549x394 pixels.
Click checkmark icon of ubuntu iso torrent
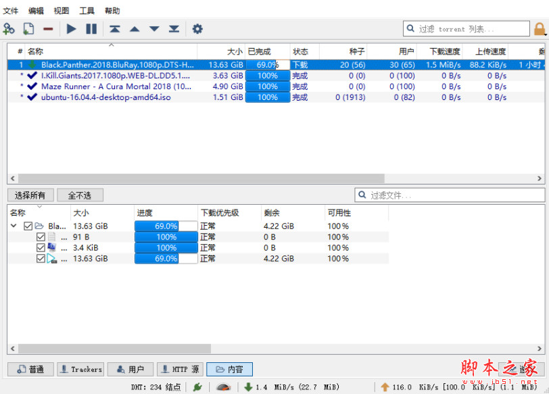pyautogui.click(x=32, y=97)
